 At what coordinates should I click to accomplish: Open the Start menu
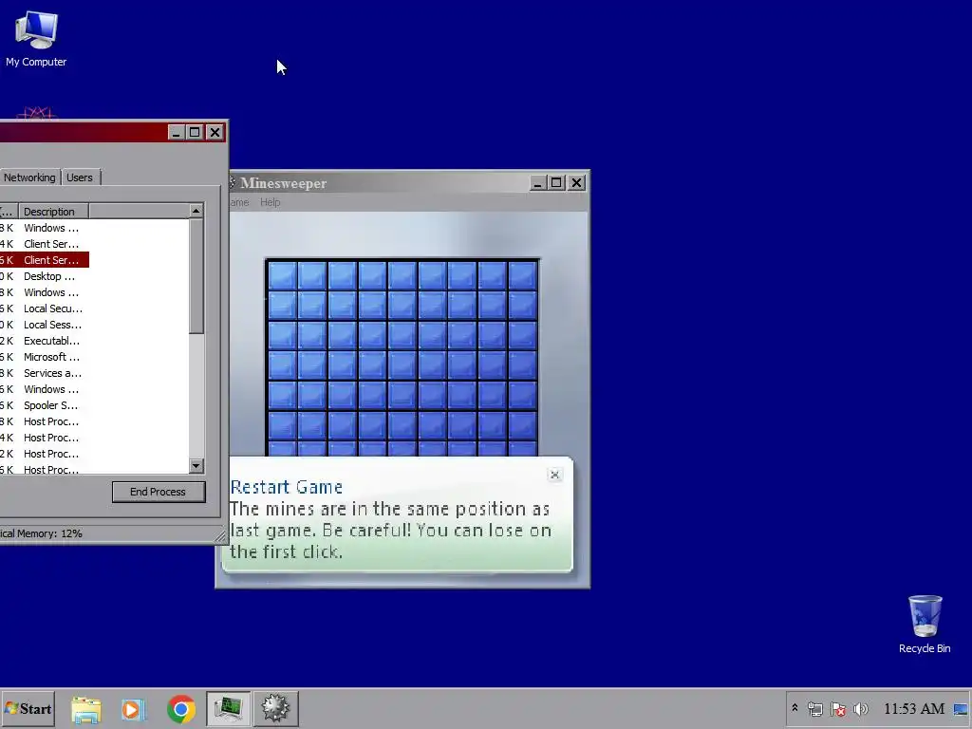[28, 708]
